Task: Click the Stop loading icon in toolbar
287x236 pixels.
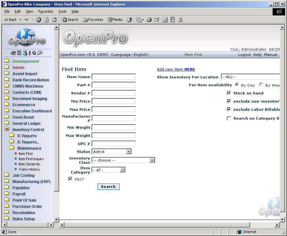Action: tap(39, 20)
